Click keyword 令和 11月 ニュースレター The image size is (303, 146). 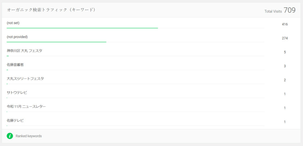click(26, 107)
